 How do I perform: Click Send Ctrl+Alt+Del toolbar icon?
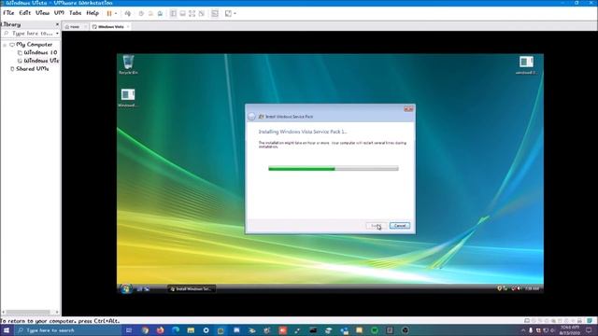[128, 13]
